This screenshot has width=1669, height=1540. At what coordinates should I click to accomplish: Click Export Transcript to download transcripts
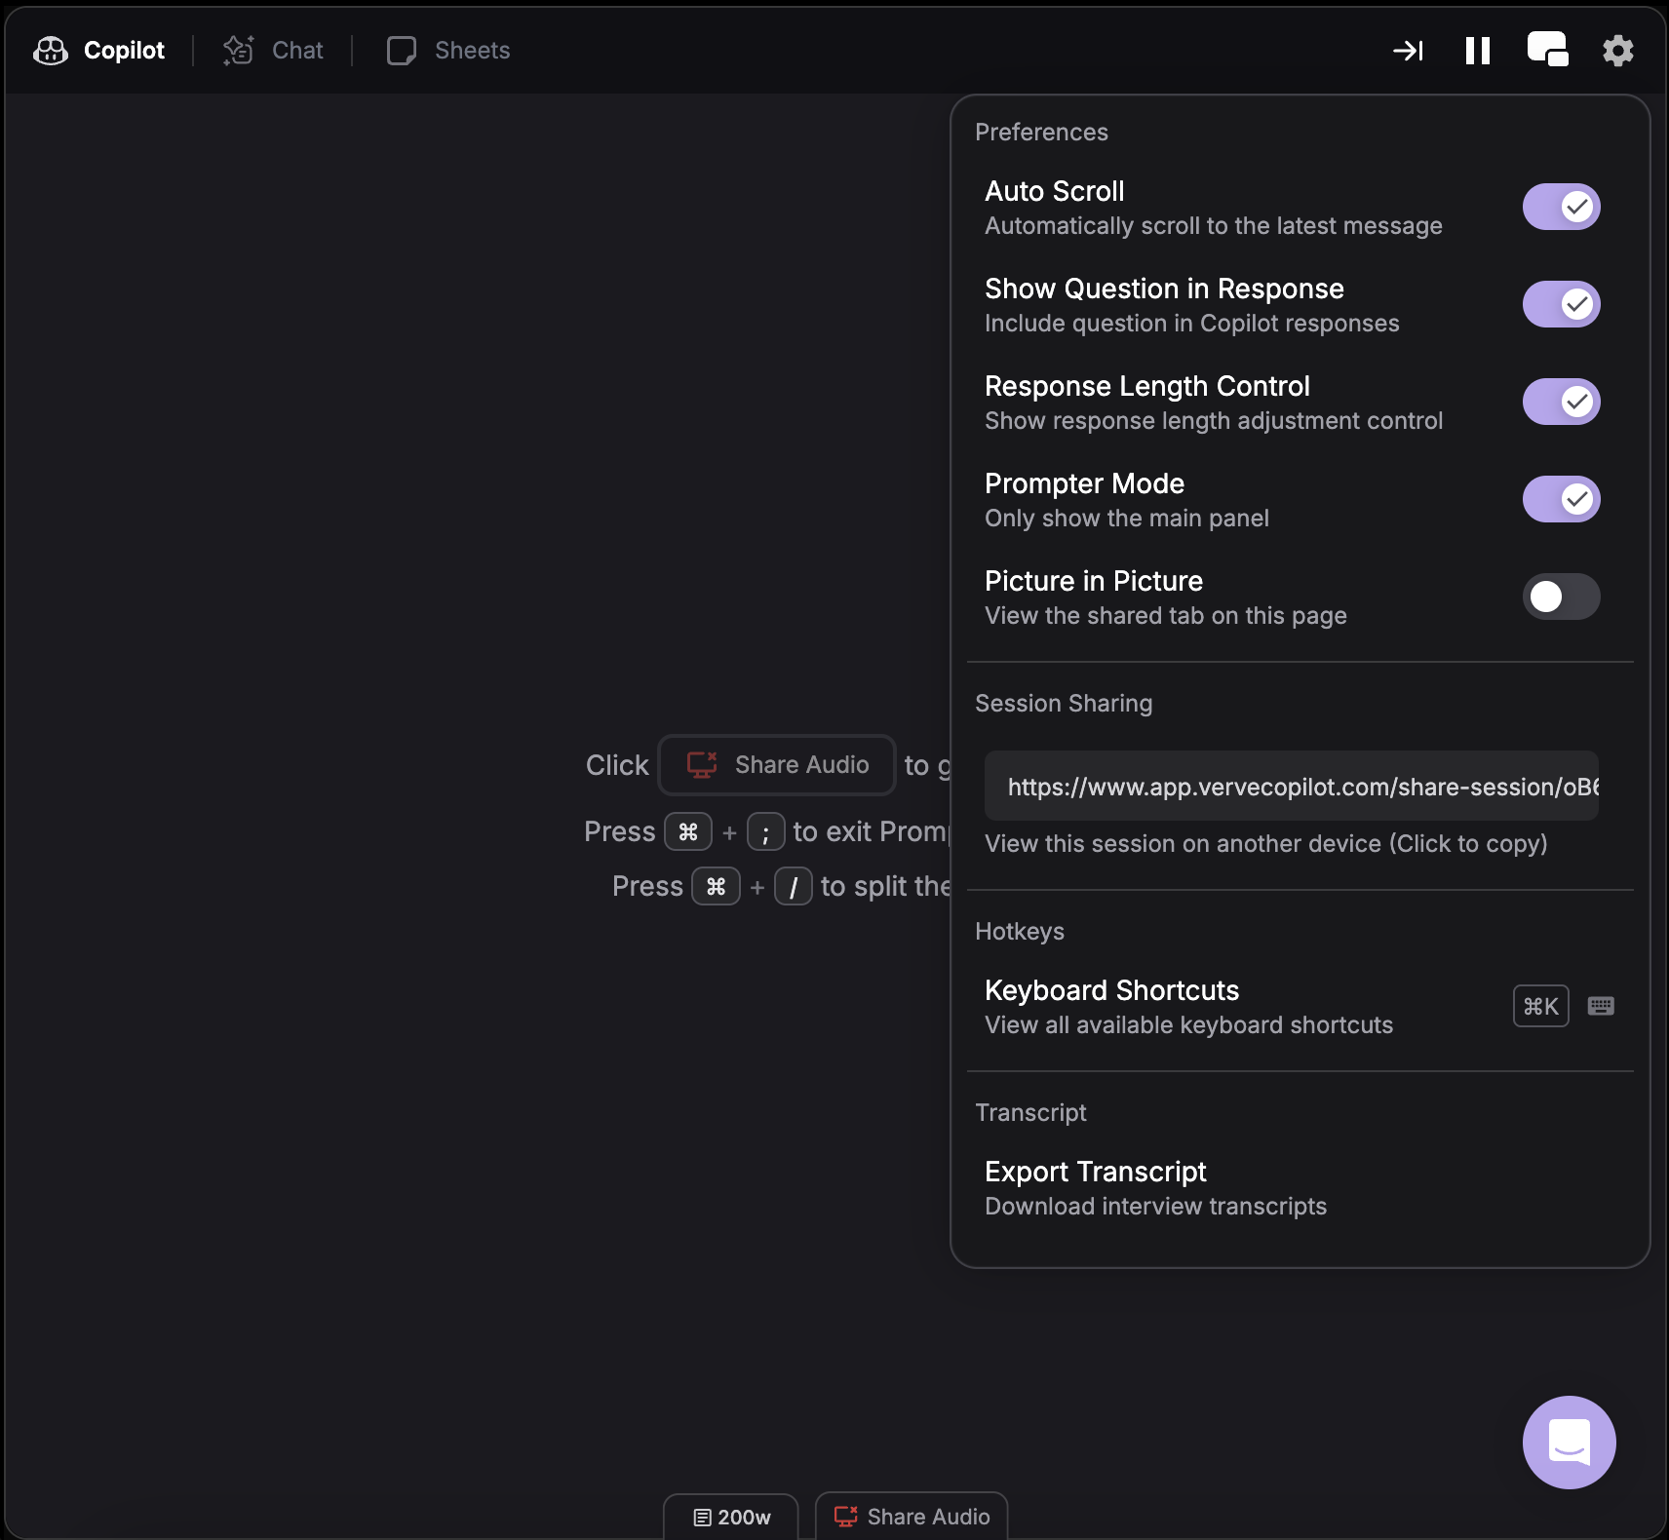point(1095,1172)
